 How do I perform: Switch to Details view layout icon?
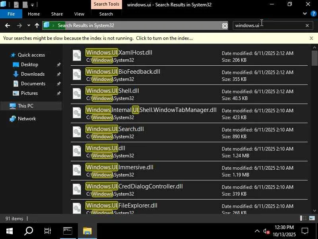click(303, 218)
